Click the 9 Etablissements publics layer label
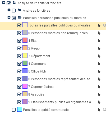 tap(61, 102)
